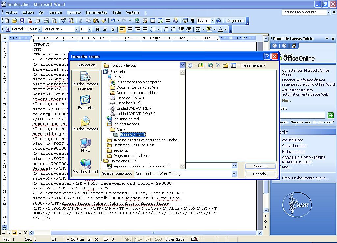Click the Paste clipboard icon
The image size is (337, 243).
[96, 21]
